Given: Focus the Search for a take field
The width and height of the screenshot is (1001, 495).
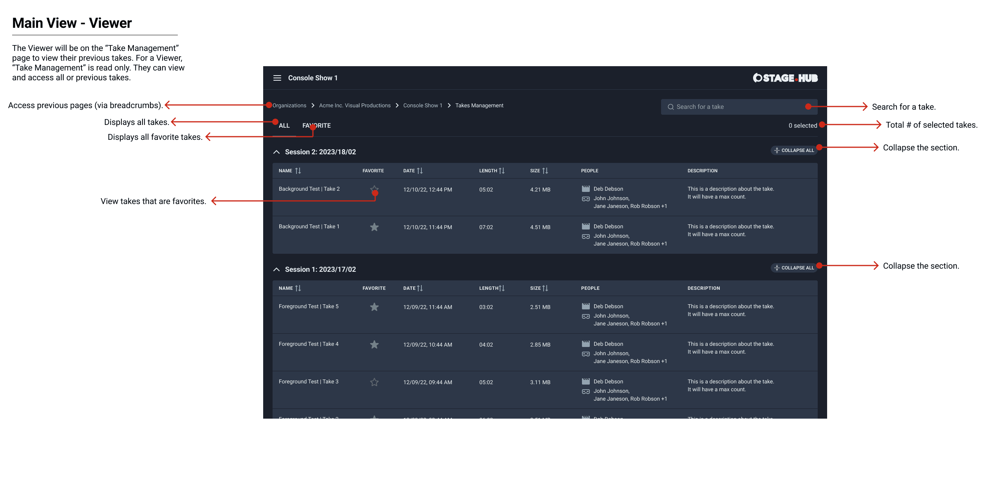Looking at the screenshot, I should [x=739, y=107].
